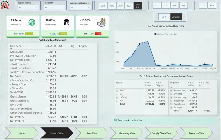This screenshot has width=221, height=140.
Task: Click the Net Sales benchmark value 3,807.09
Action: [x=63, y=76]
